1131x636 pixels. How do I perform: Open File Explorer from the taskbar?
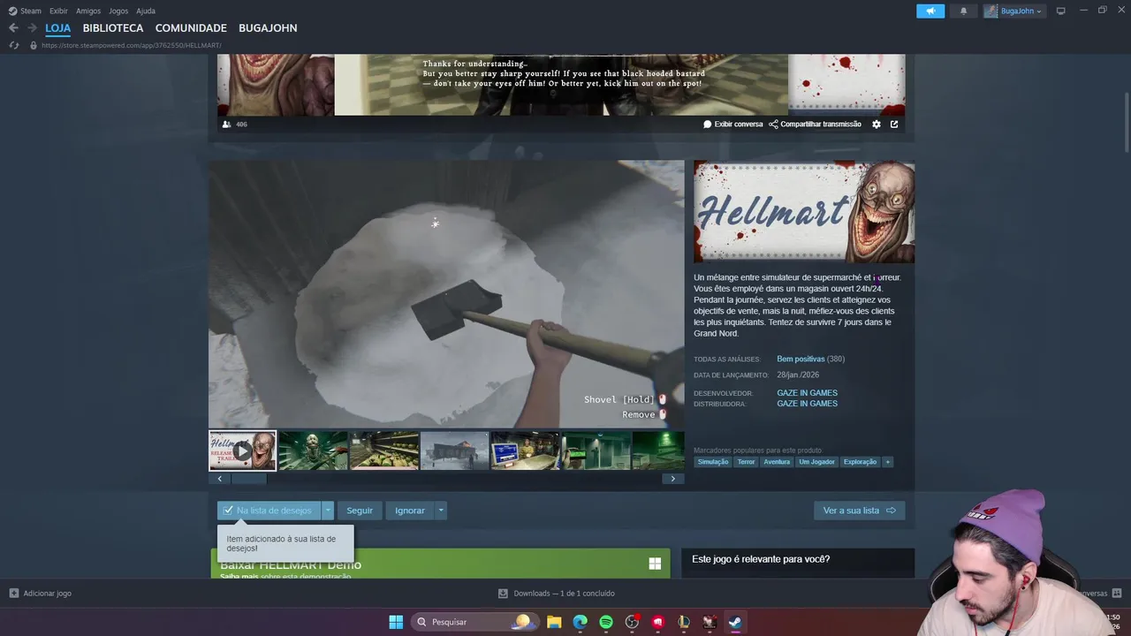pyautogui.click(x=554, y=622)
